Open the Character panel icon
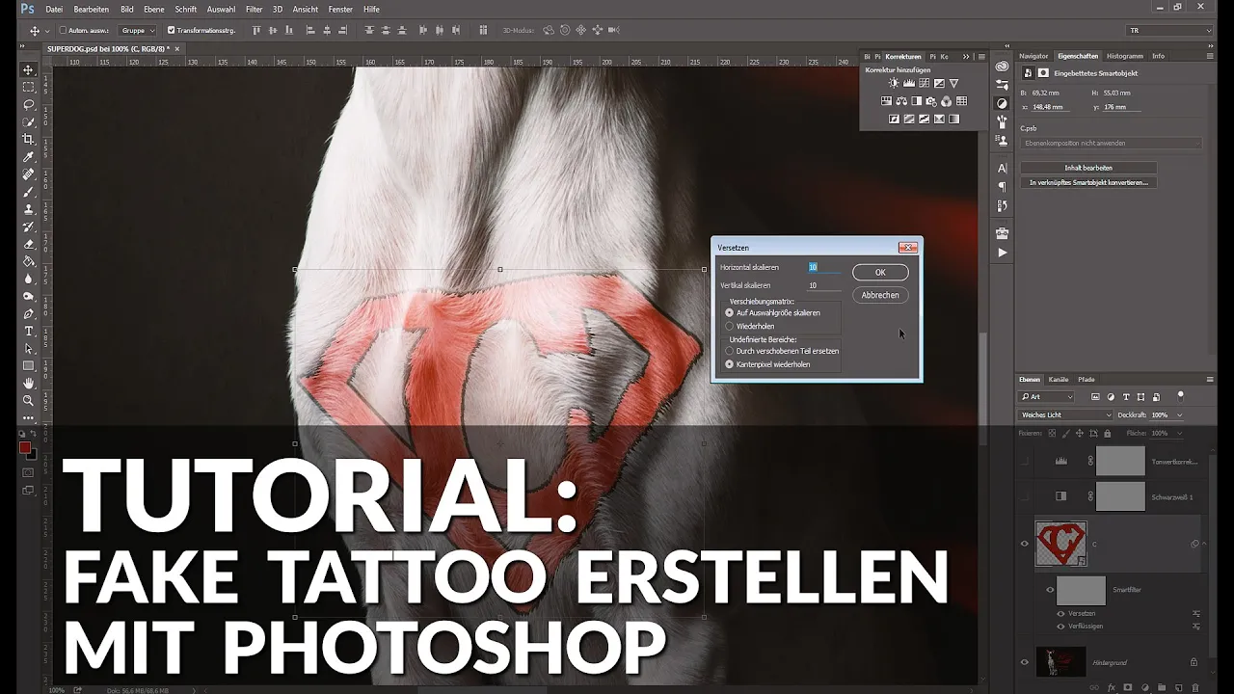This screenshot has width=1234, height=694. (1002, 169)
